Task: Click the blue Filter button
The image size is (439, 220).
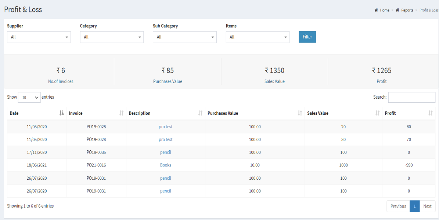Action: point(307,37)
